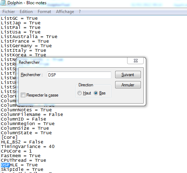Click the Suivant button
This screenshot has height=173, width=187.
[128, 75]
